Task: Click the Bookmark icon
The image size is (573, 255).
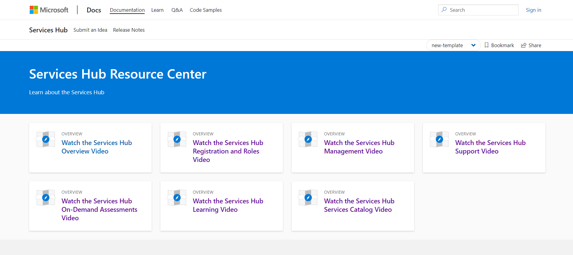Action: tap(487, 45)
